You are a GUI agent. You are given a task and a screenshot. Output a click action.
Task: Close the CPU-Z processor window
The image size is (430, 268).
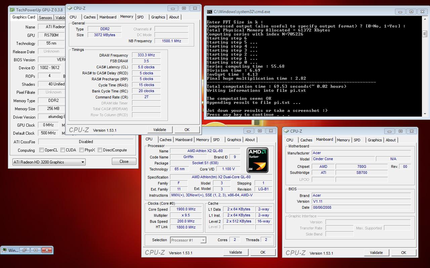(271, 131)
